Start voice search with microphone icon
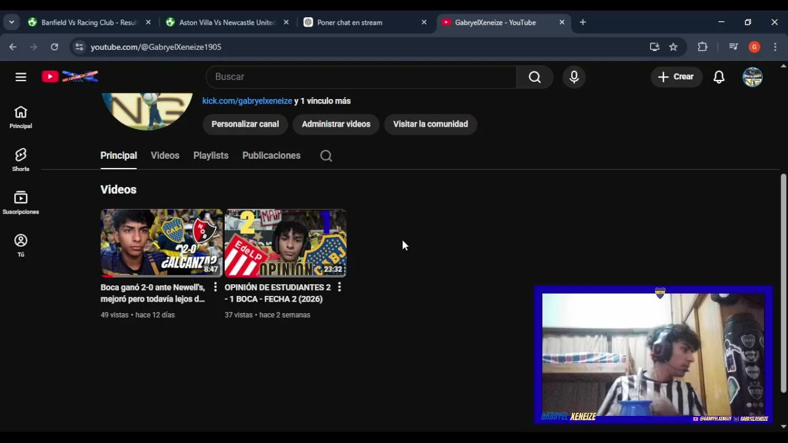The height and width of the screenshot is (443, 788). click(x=574, y=77)
